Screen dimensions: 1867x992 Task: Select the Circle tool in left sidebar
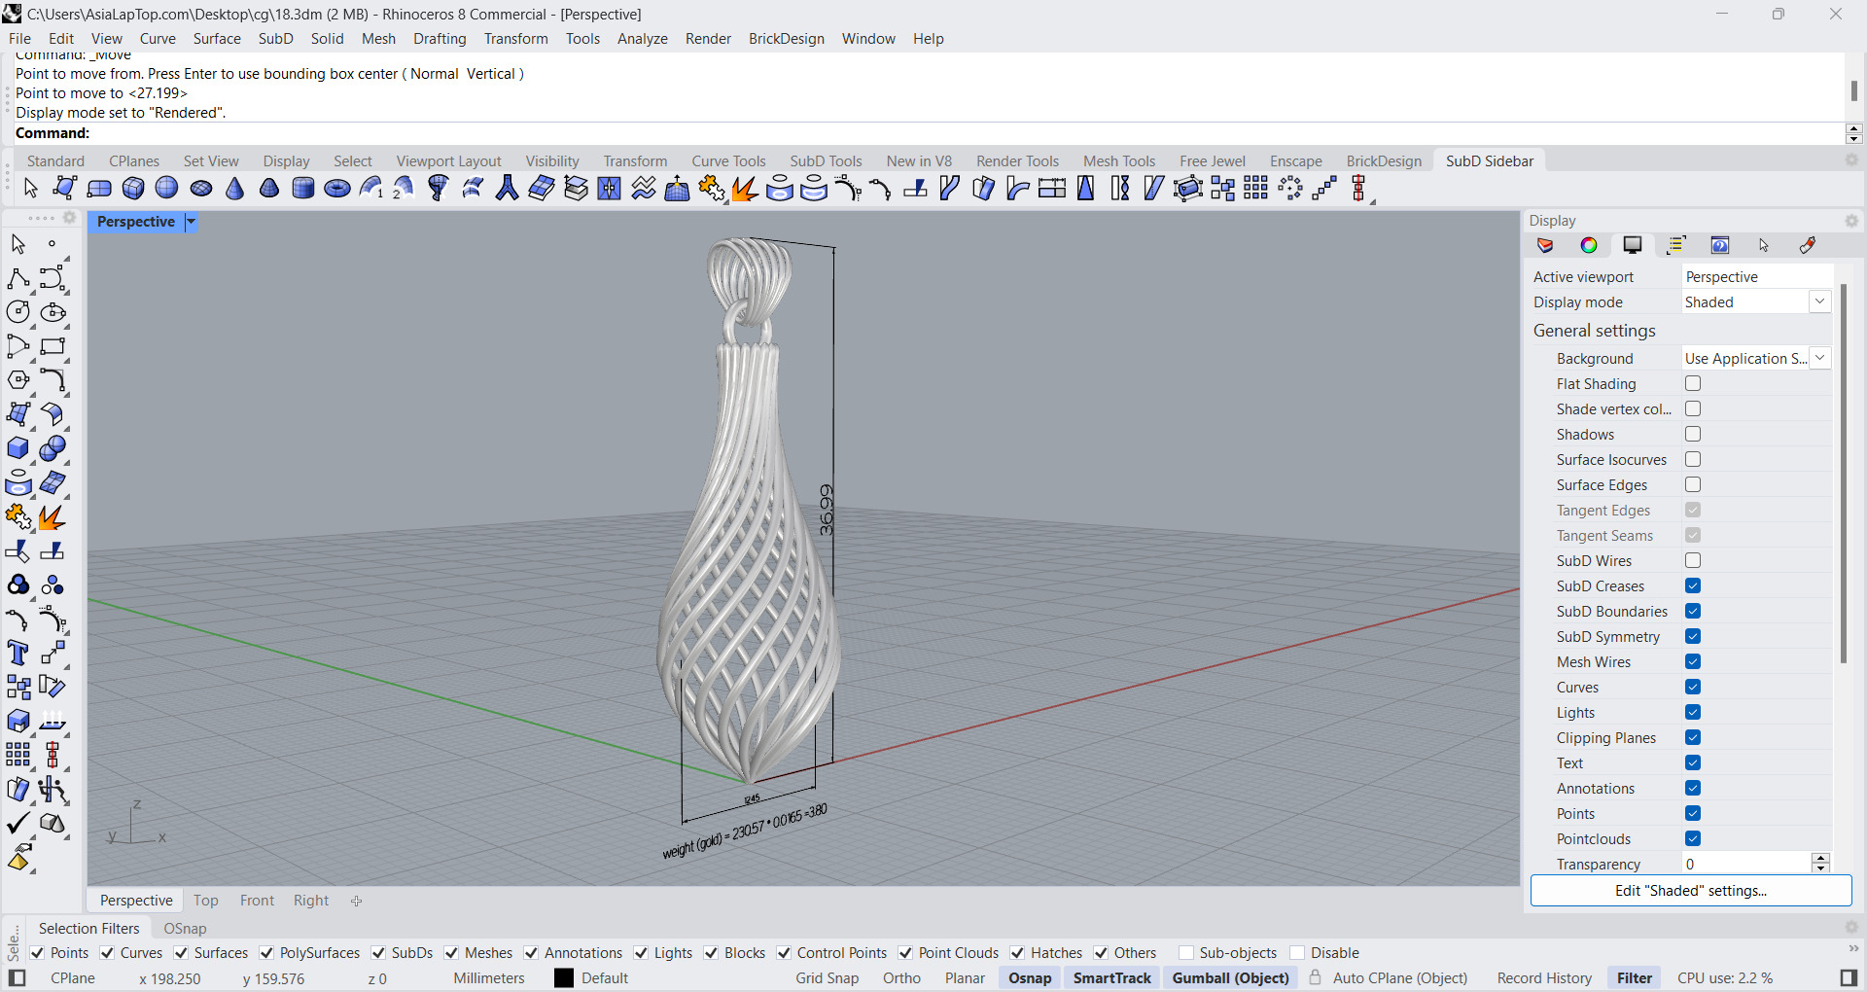pyautogui.click(x=18, y=312)
